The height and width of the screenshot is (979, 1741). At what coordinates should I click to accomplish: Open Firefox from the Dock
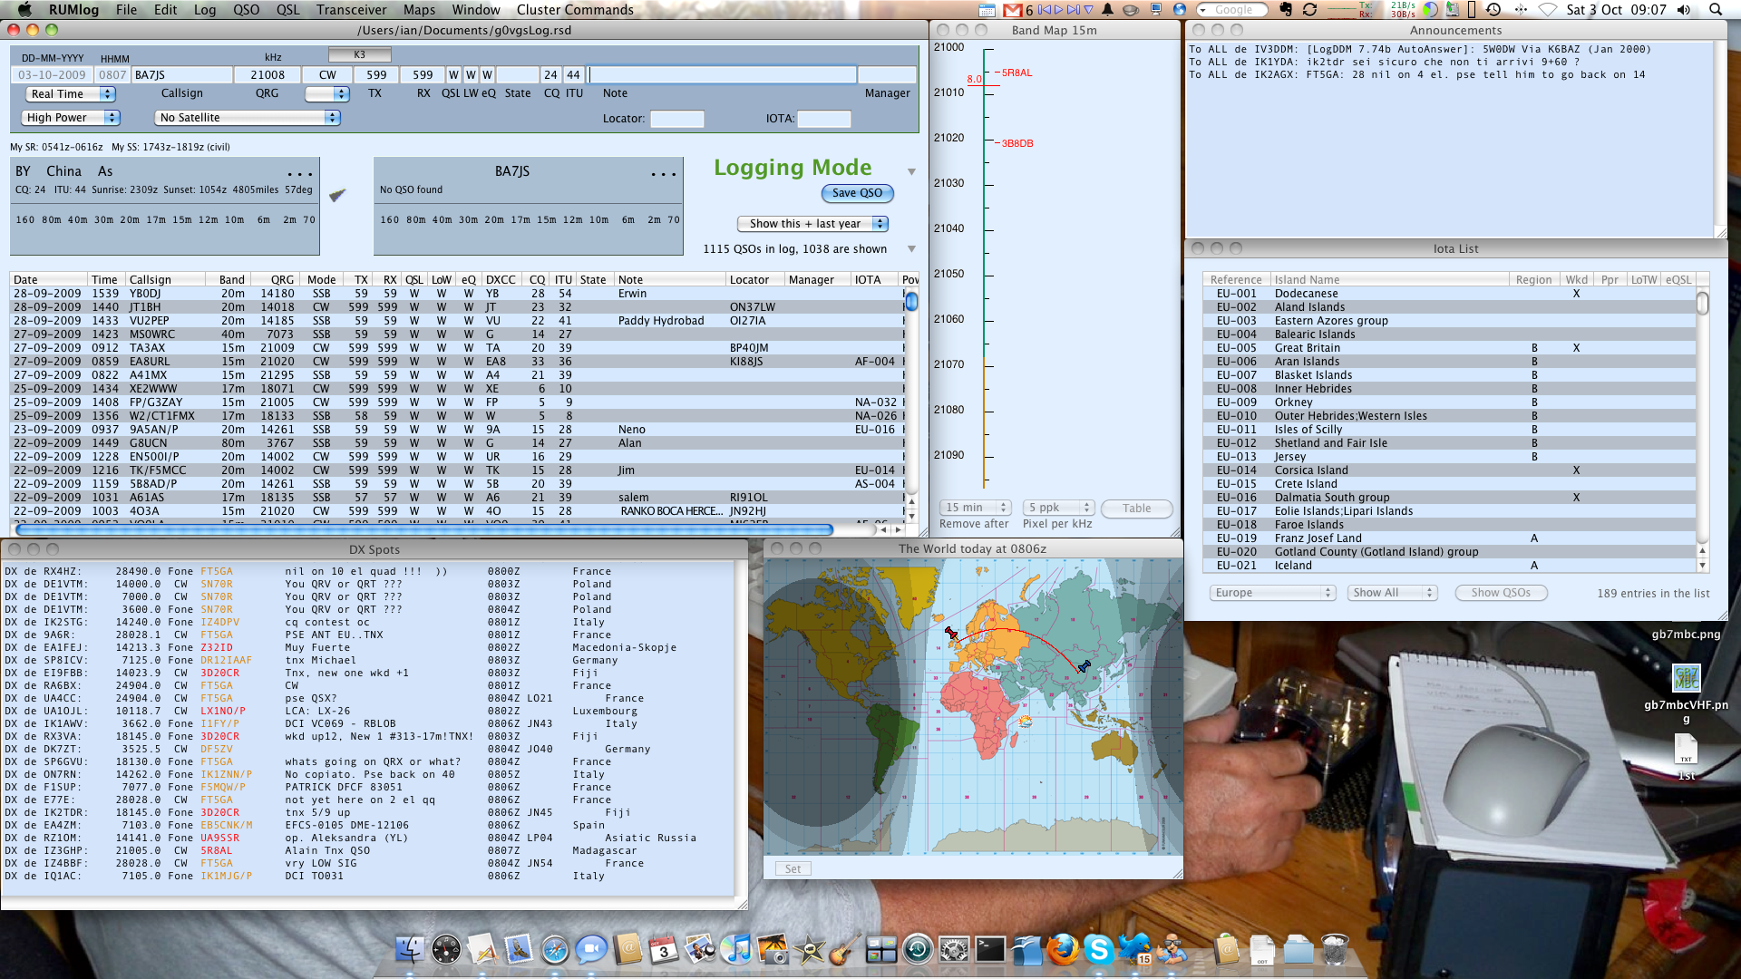point(1063,950)
